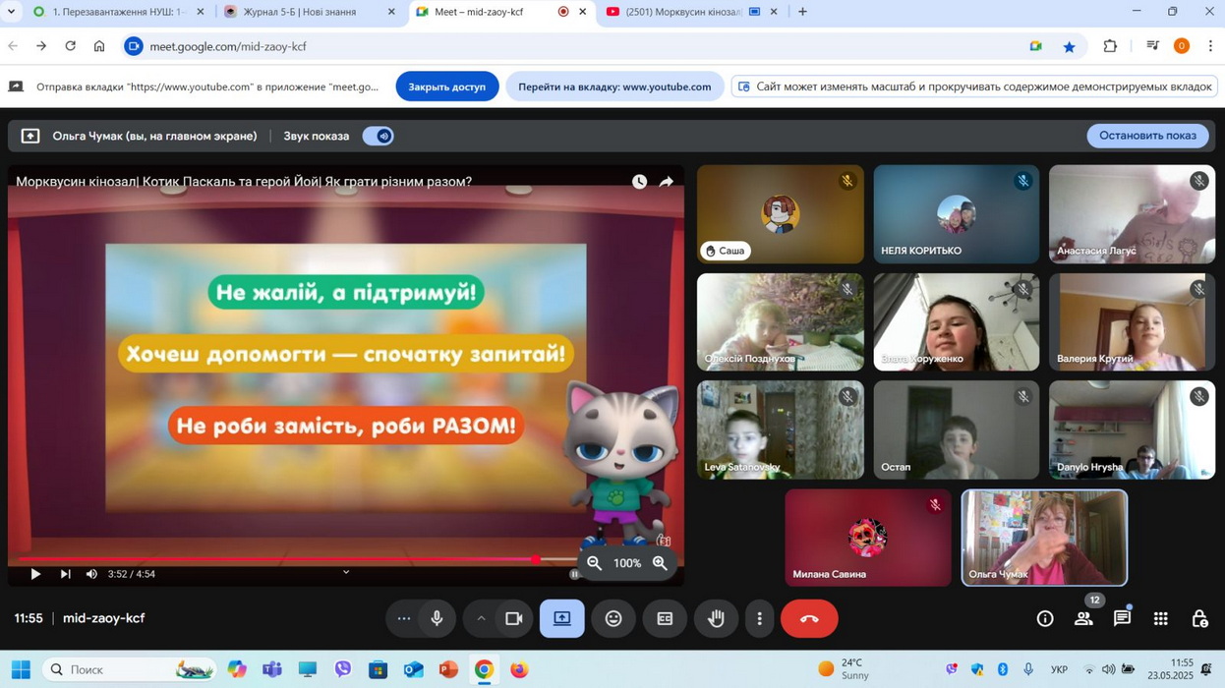Expand audio settings chevron

coord(481,618)
